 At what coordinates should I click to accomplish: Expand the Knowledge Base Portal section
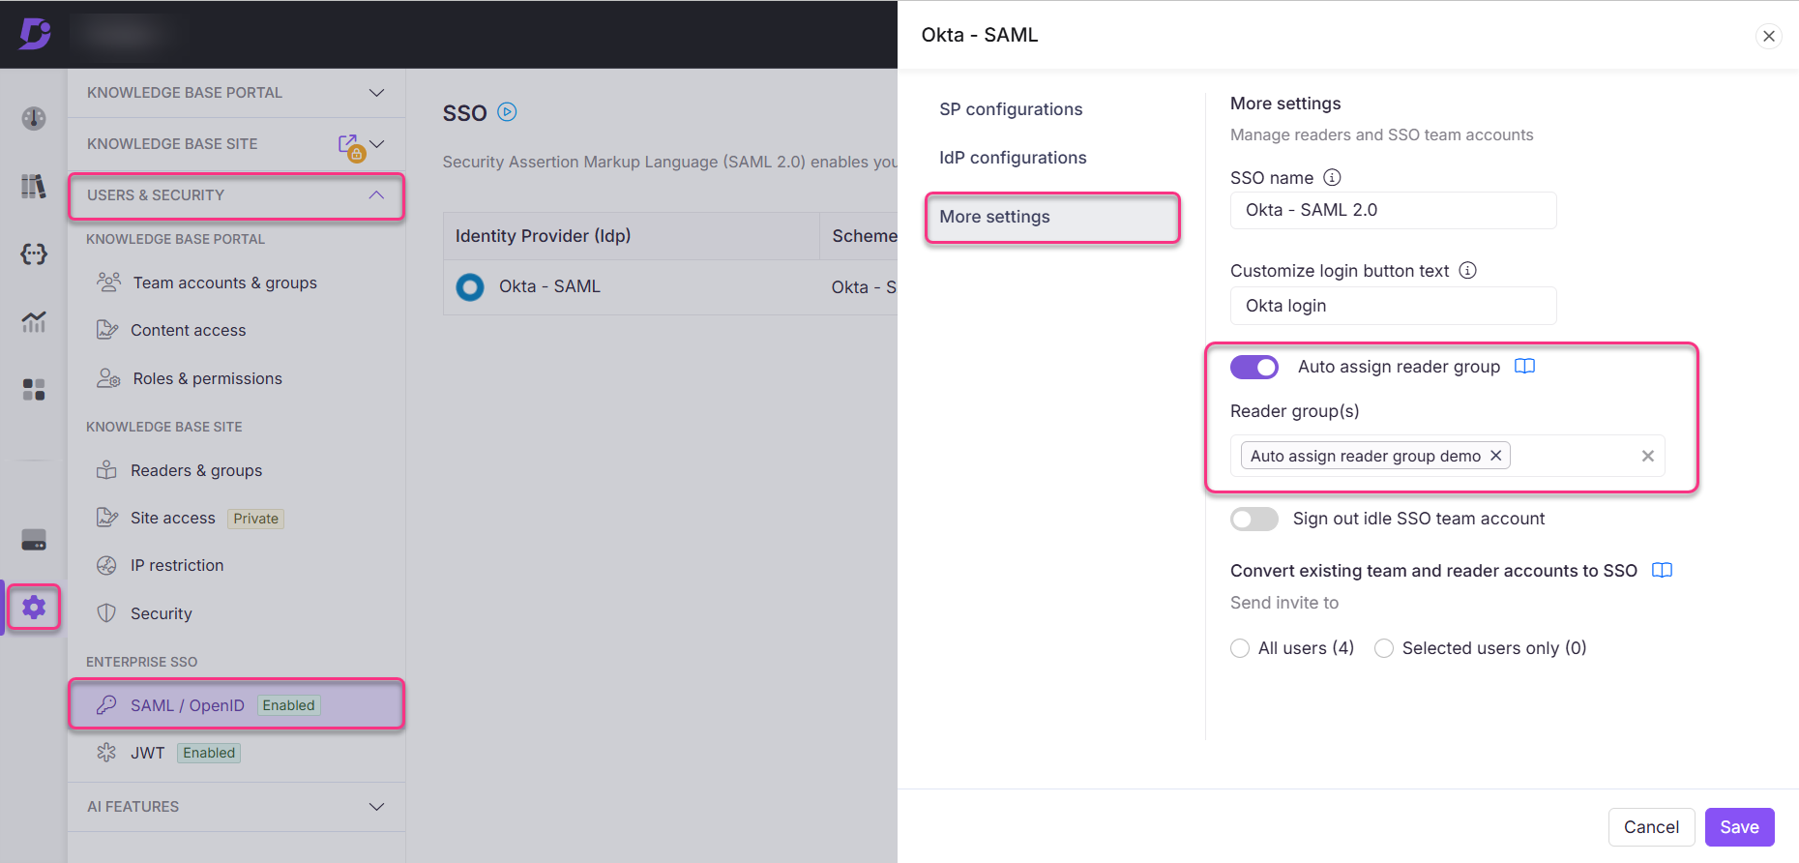point(376,93)
